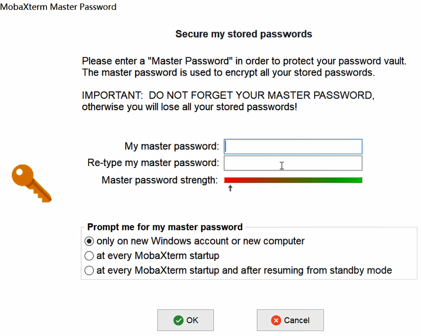Click the Re-type my master password label
This screenshot has width=421, height=336.
[x=153, y=163]
